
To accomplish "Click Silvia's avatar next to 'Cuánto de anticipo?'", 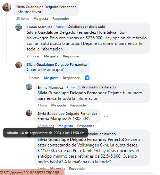I will coord(19,65).
